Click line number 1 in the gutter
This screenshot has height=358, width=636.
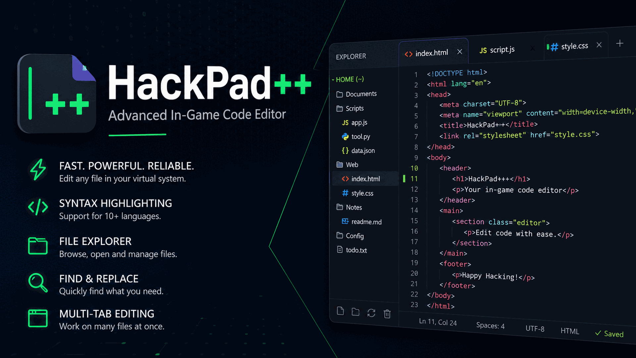click(416, 75)
